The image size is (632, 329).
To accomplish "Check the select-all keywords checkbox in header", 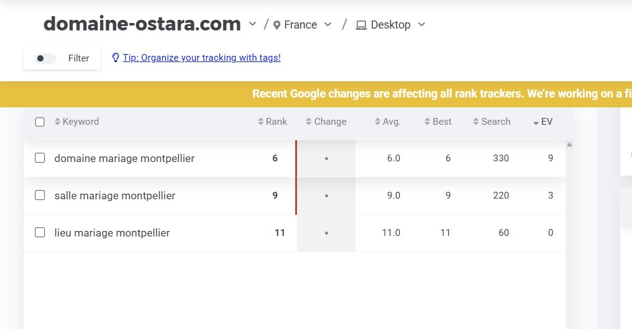I will tap(40, 122).
